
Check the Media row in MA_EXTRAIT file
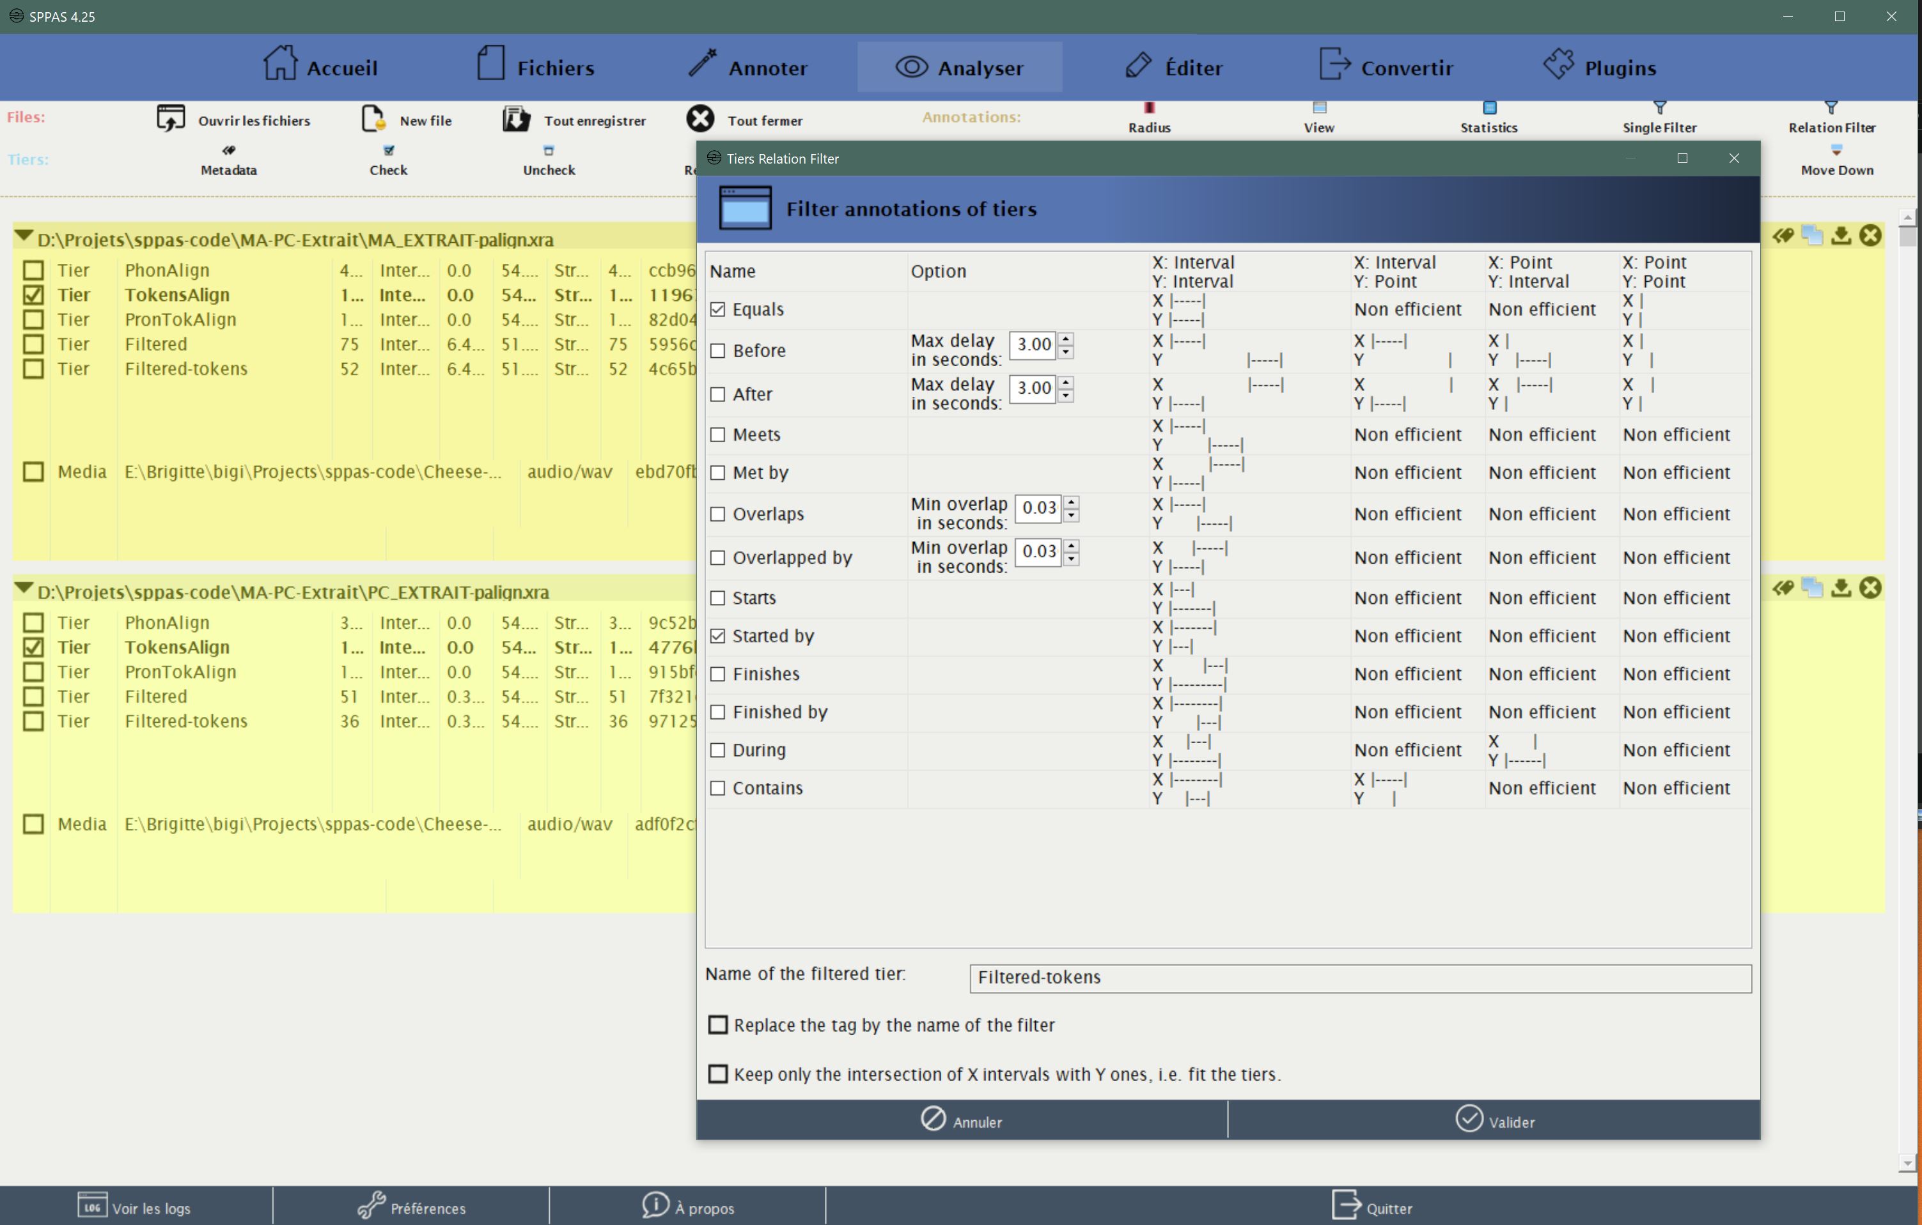33,472
